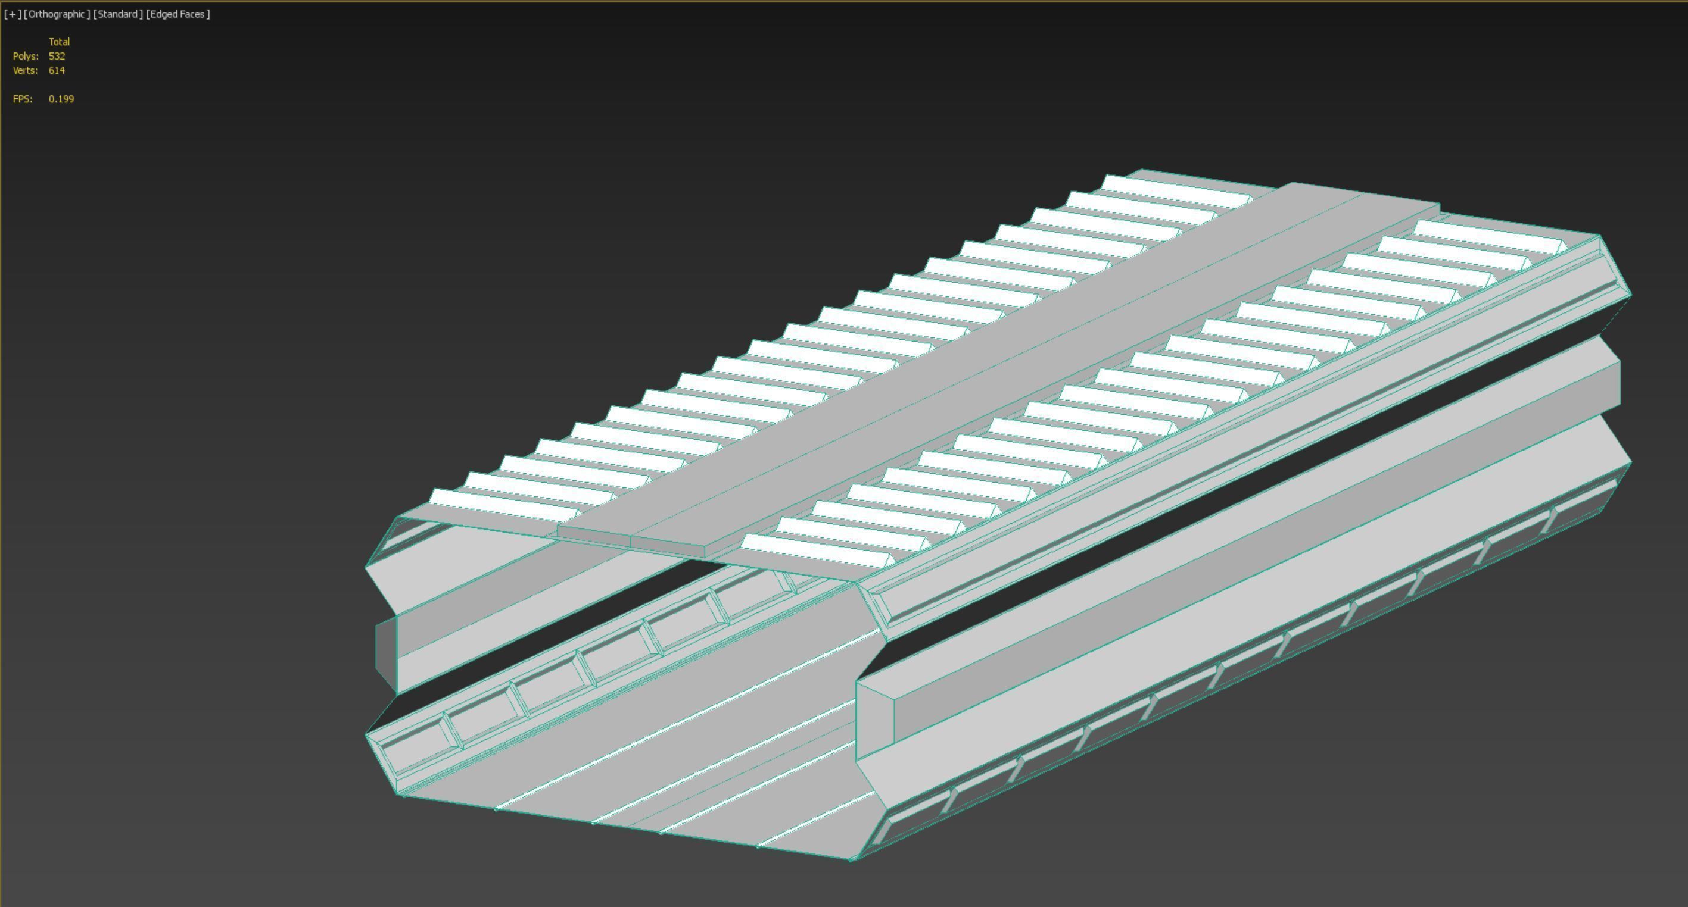Open the Standard shading menu label

pyautogui.click(x=118, y=14)
